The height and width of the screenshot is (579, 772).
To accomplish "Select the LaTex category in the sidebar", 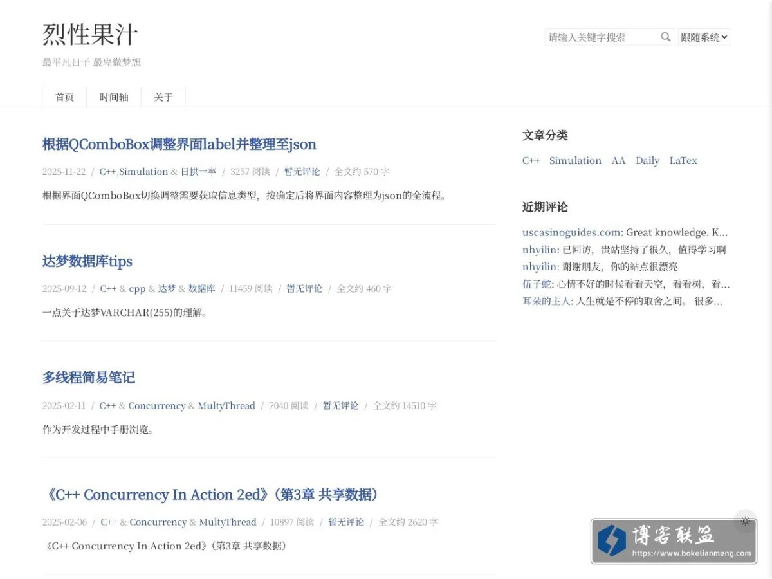I will tap(683, 161).
